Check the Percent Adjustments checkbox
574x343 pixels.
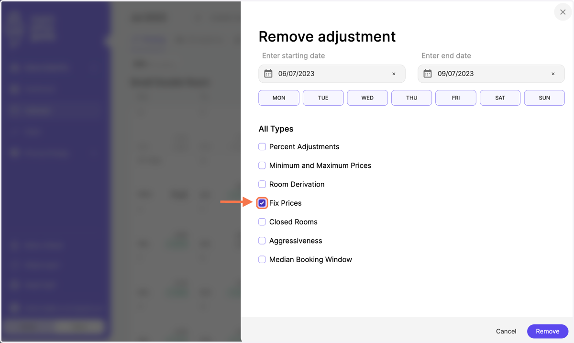pos(262,147)
